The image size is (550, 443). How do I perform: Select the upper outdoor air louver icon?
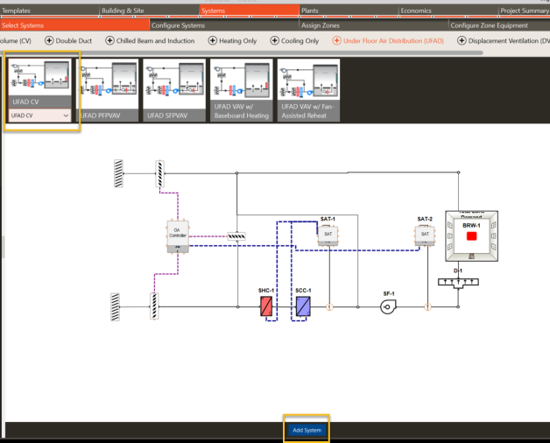[118, 173]
